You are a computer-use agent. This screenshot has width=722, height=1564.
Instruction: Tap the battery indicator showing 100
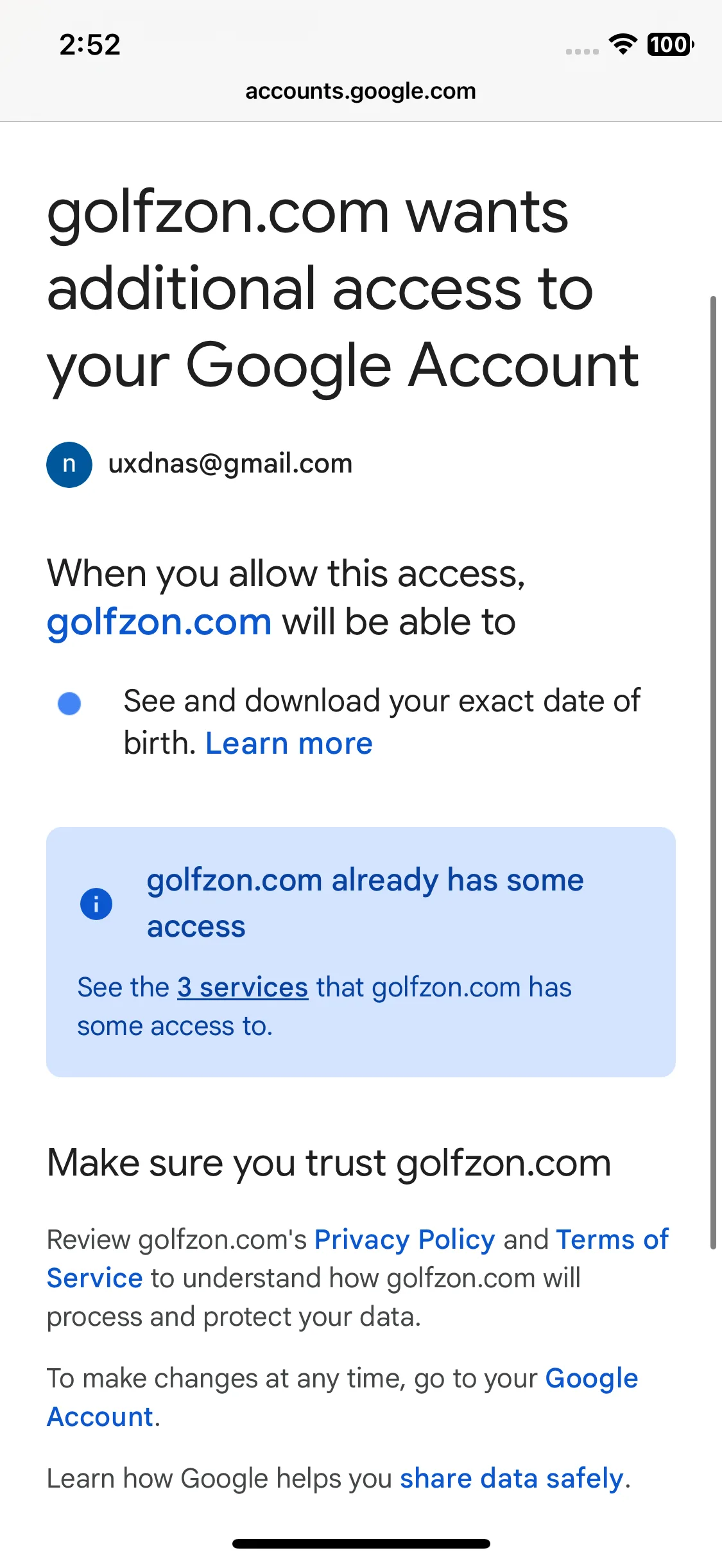coord(671,44)
